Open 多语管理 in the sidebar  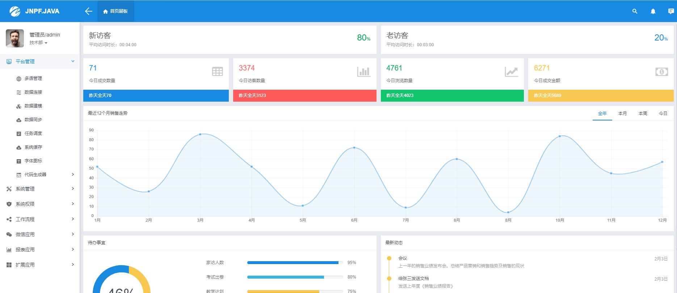tap(33, 78)
